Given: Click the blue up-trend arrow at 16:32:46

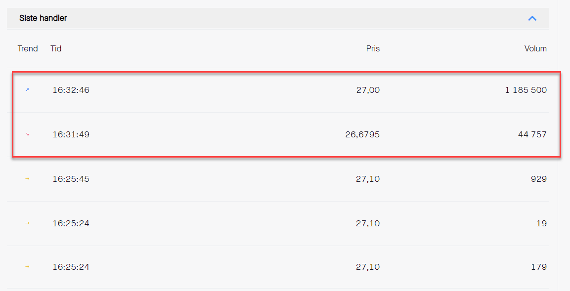Looking at the screenshot, I should tap(27, 90).
